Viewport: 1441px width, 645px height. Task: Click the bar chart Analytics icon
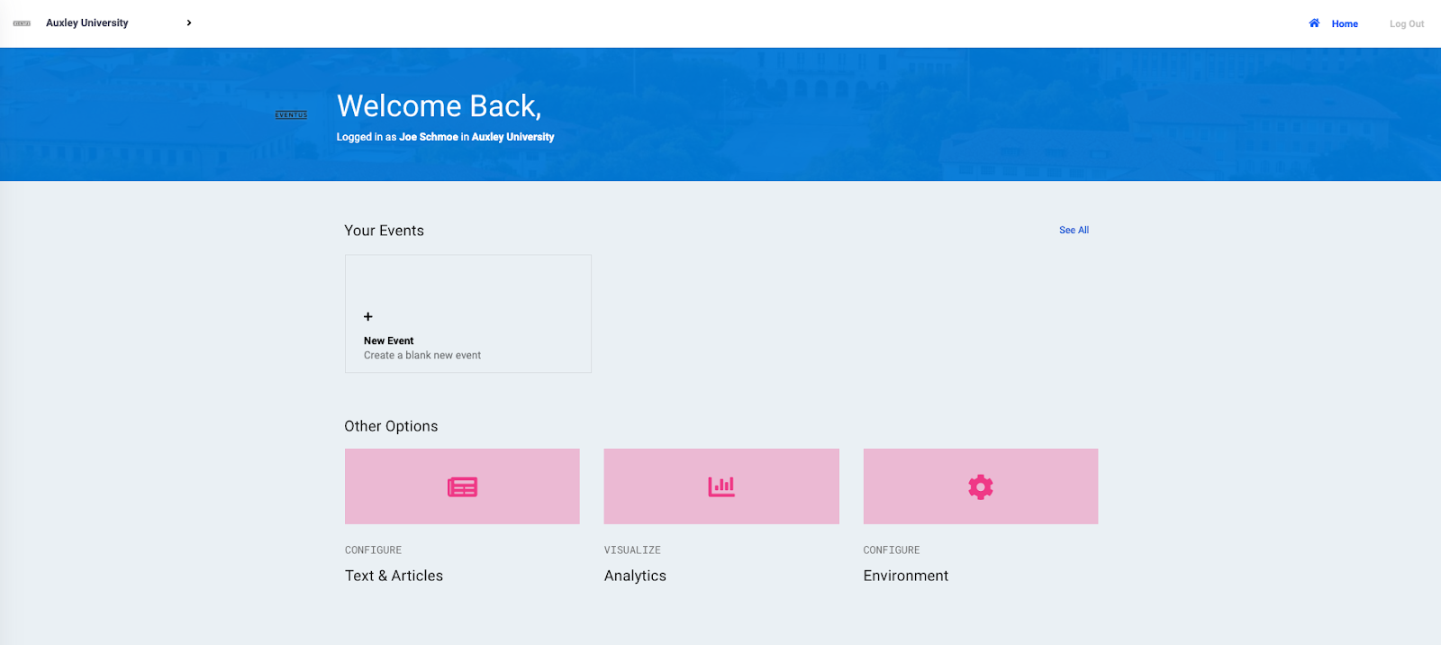(x=721, y=486)
